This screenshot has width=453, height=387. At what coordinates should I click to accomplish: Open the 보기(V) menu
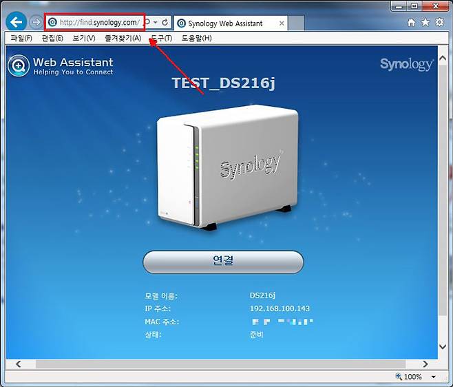pyautogui.click(x=83, y=38)
